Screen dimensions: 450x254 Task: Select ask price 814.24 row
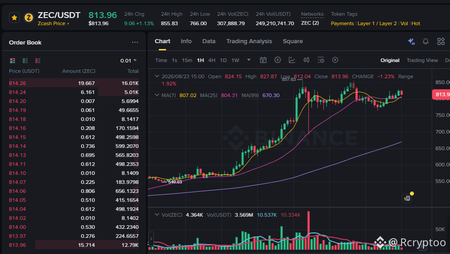tap(74, 92)
